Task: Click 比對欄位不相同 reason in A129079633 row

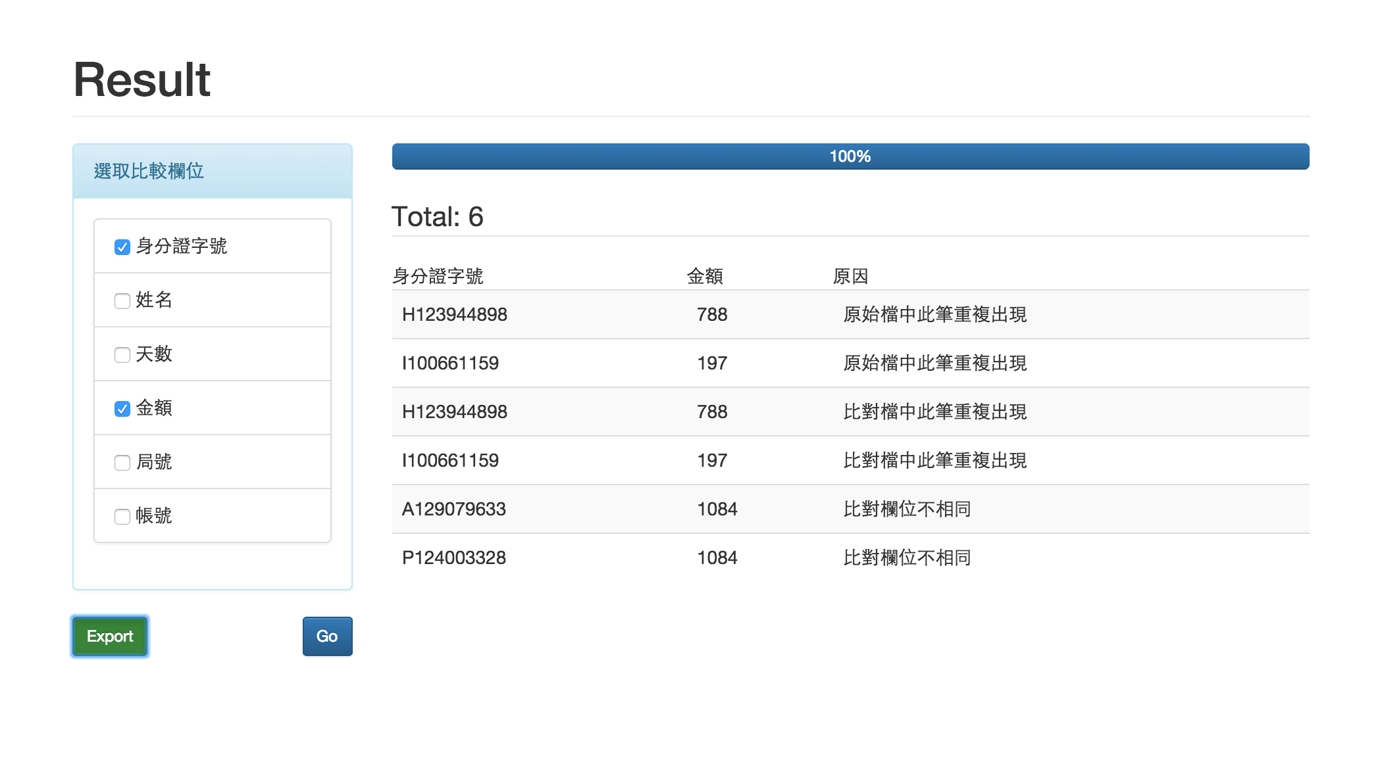Action: click(908, 509)
